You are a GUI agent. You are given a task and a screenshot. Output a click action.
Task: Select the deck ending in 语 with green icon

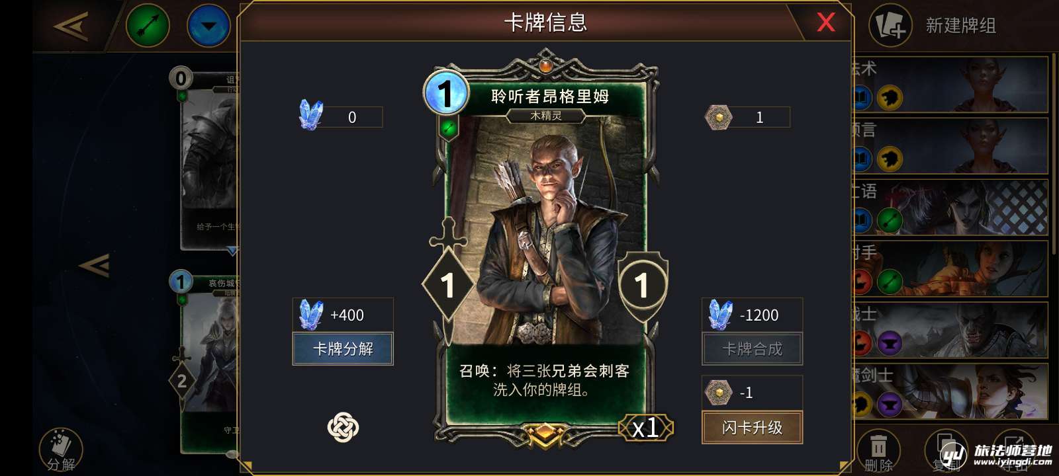click(x=950, y=207)
